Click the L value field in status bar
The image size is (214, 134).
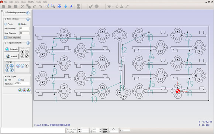(125, 131)
